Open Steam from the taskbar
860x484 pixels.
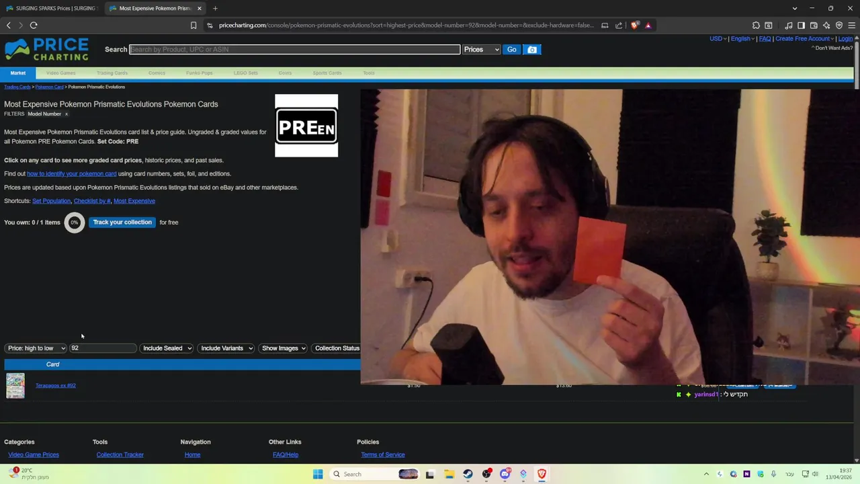[468, 474]
